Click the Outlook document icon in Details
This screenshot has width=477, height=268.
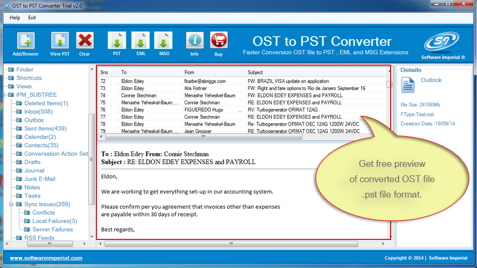408,85
